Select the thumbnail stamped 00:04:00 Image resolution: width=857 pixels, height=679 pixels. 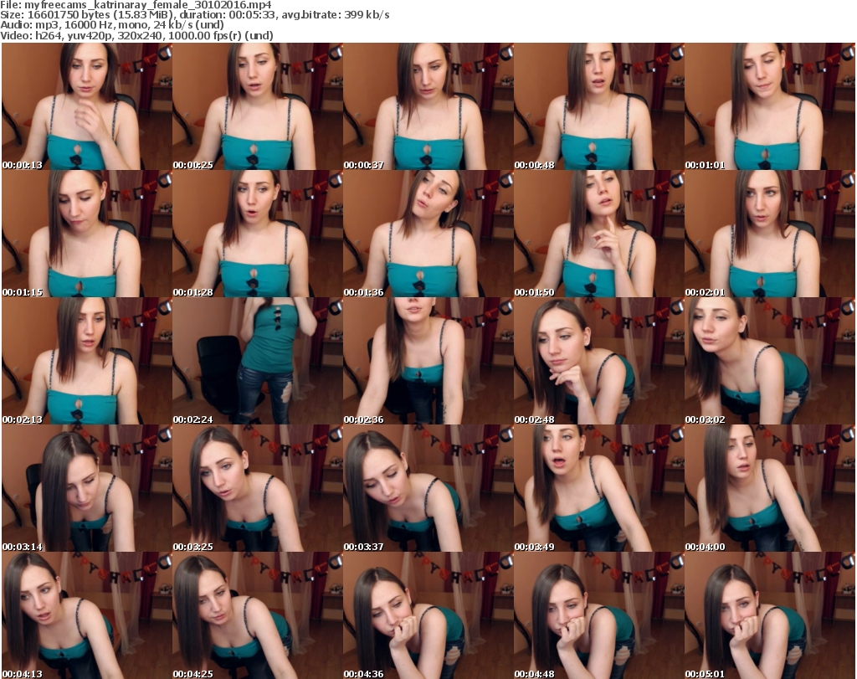pyautogui.click(x=770, y=488)
